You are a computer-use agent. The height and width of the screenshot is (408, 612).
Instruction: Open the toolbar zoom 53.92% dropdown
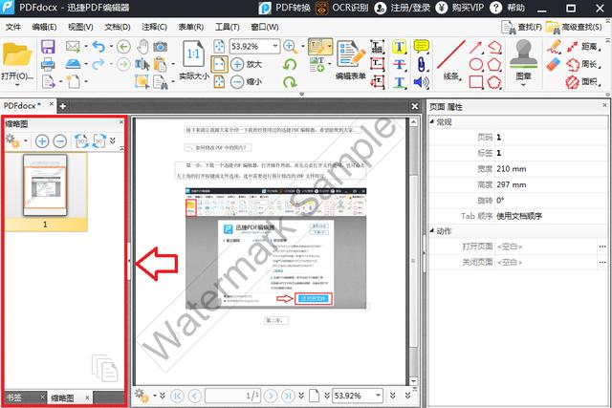point(275,47)
